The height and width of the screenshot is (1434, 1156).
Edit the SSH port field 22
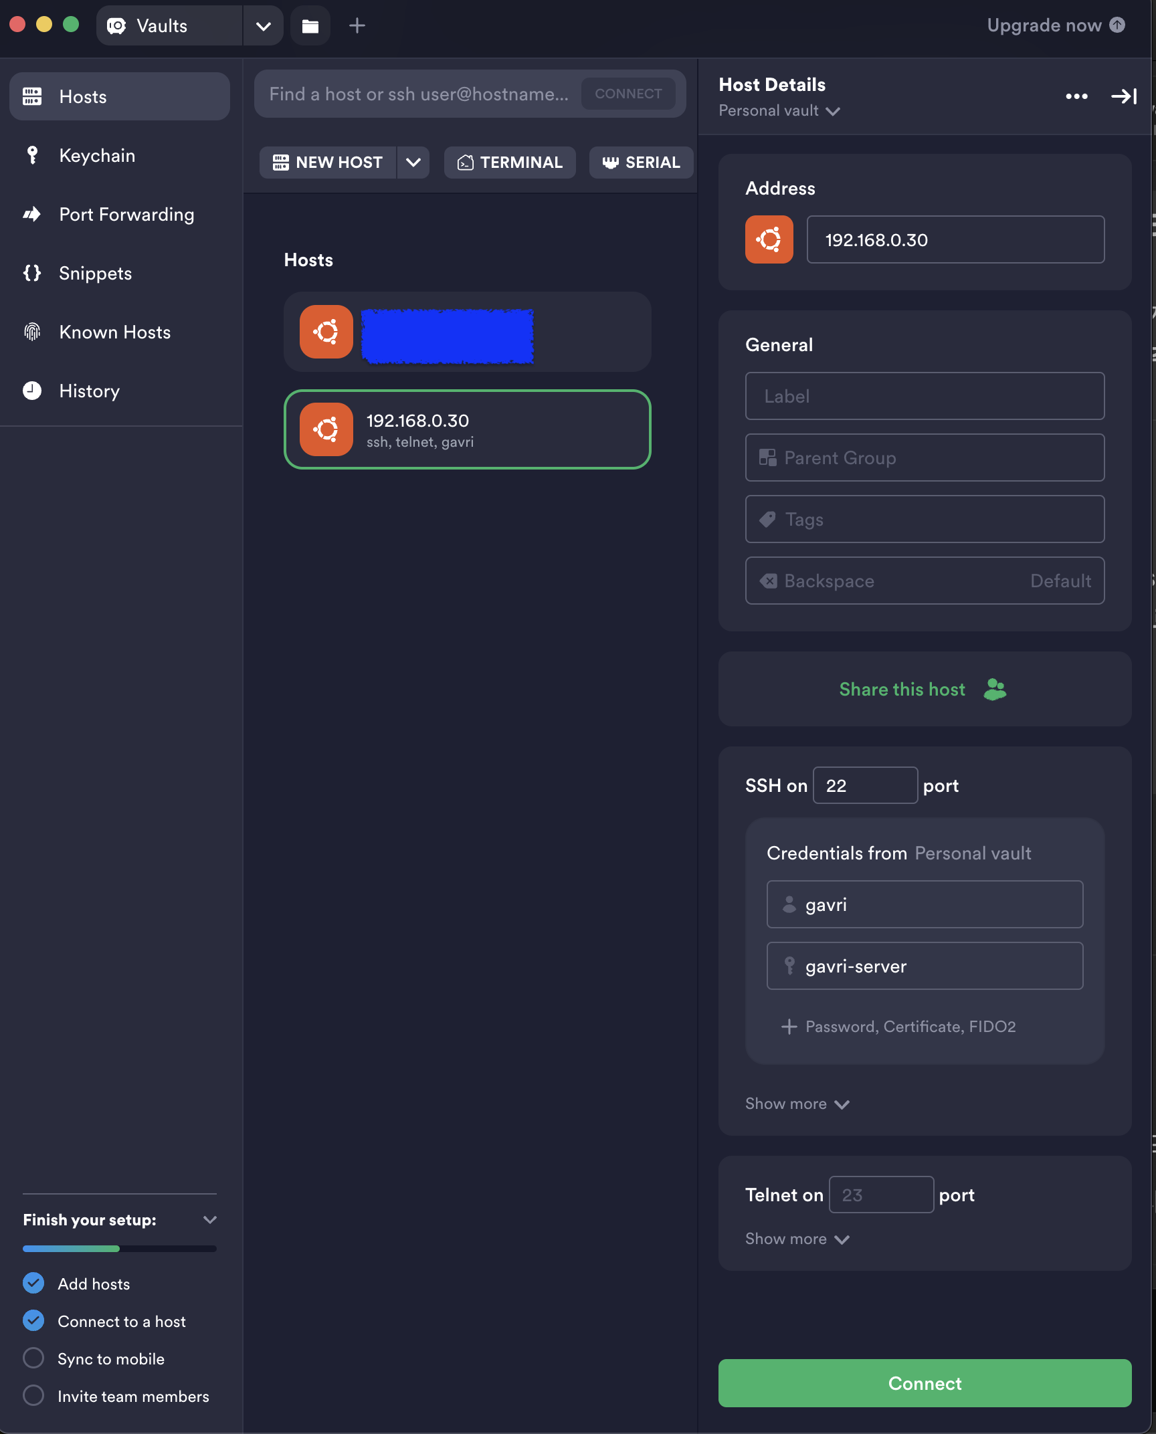(x=865, y=785)
